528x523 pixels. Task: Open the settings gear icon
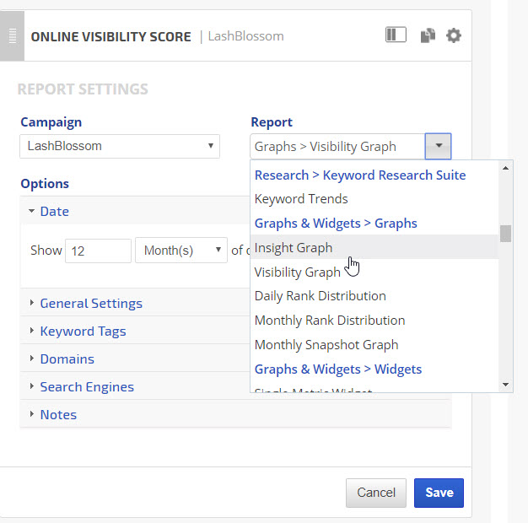[x=454, y=35]
